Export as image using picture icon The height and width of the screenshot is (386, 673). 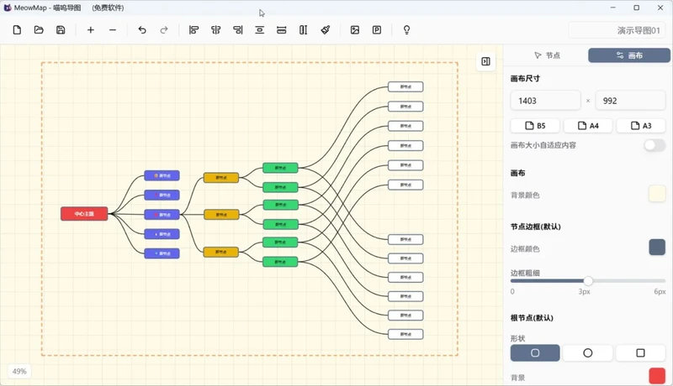355,30
